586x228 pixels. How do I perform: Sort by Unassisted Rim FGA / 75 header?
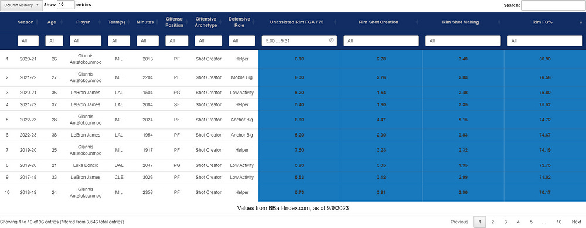click(x=297, y=22)
